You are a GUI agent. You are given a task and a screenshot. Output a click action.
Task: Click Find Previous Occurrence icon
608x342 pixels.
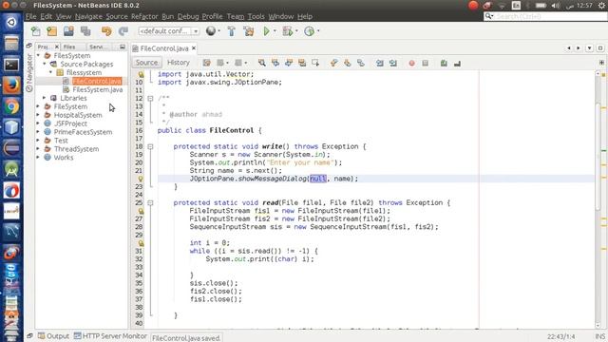(275, 63)
